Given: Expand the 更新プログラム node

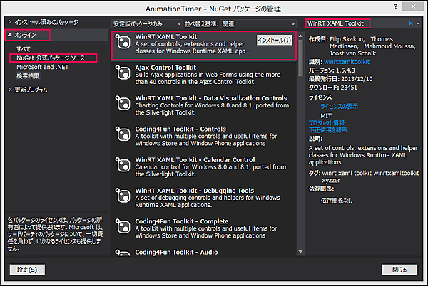Looking at the screenshot, I should pos(9,90).
